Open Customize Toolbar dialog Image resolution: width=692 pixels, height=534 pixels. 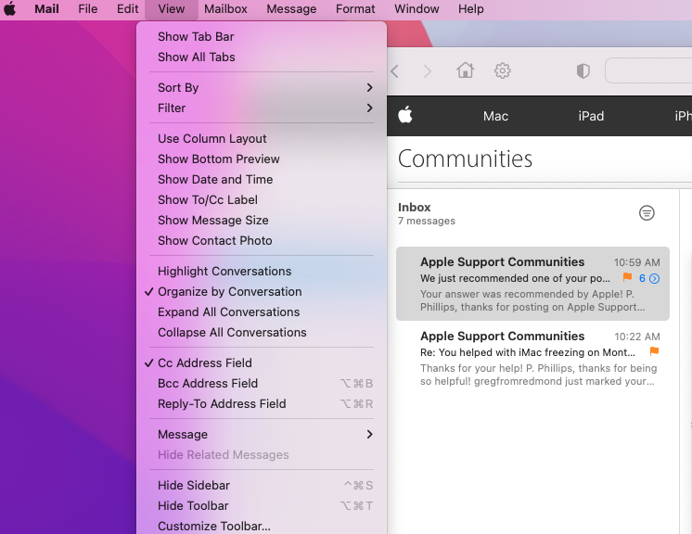(x=262, y=526)
